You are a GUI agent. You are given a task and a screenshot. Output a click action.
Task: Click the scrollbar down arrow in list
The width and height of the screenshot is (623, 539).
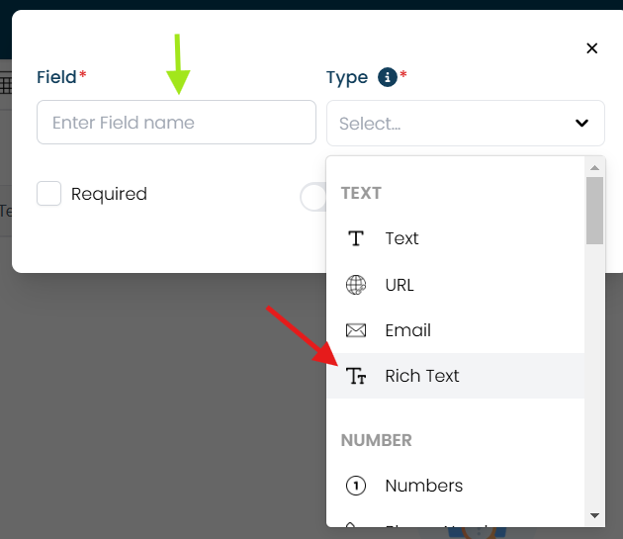click(x=594, y=515)
